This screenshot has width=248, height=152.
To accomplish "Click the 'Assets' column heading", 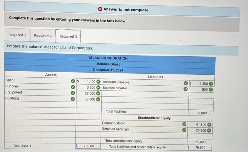I will coord(51,75).
